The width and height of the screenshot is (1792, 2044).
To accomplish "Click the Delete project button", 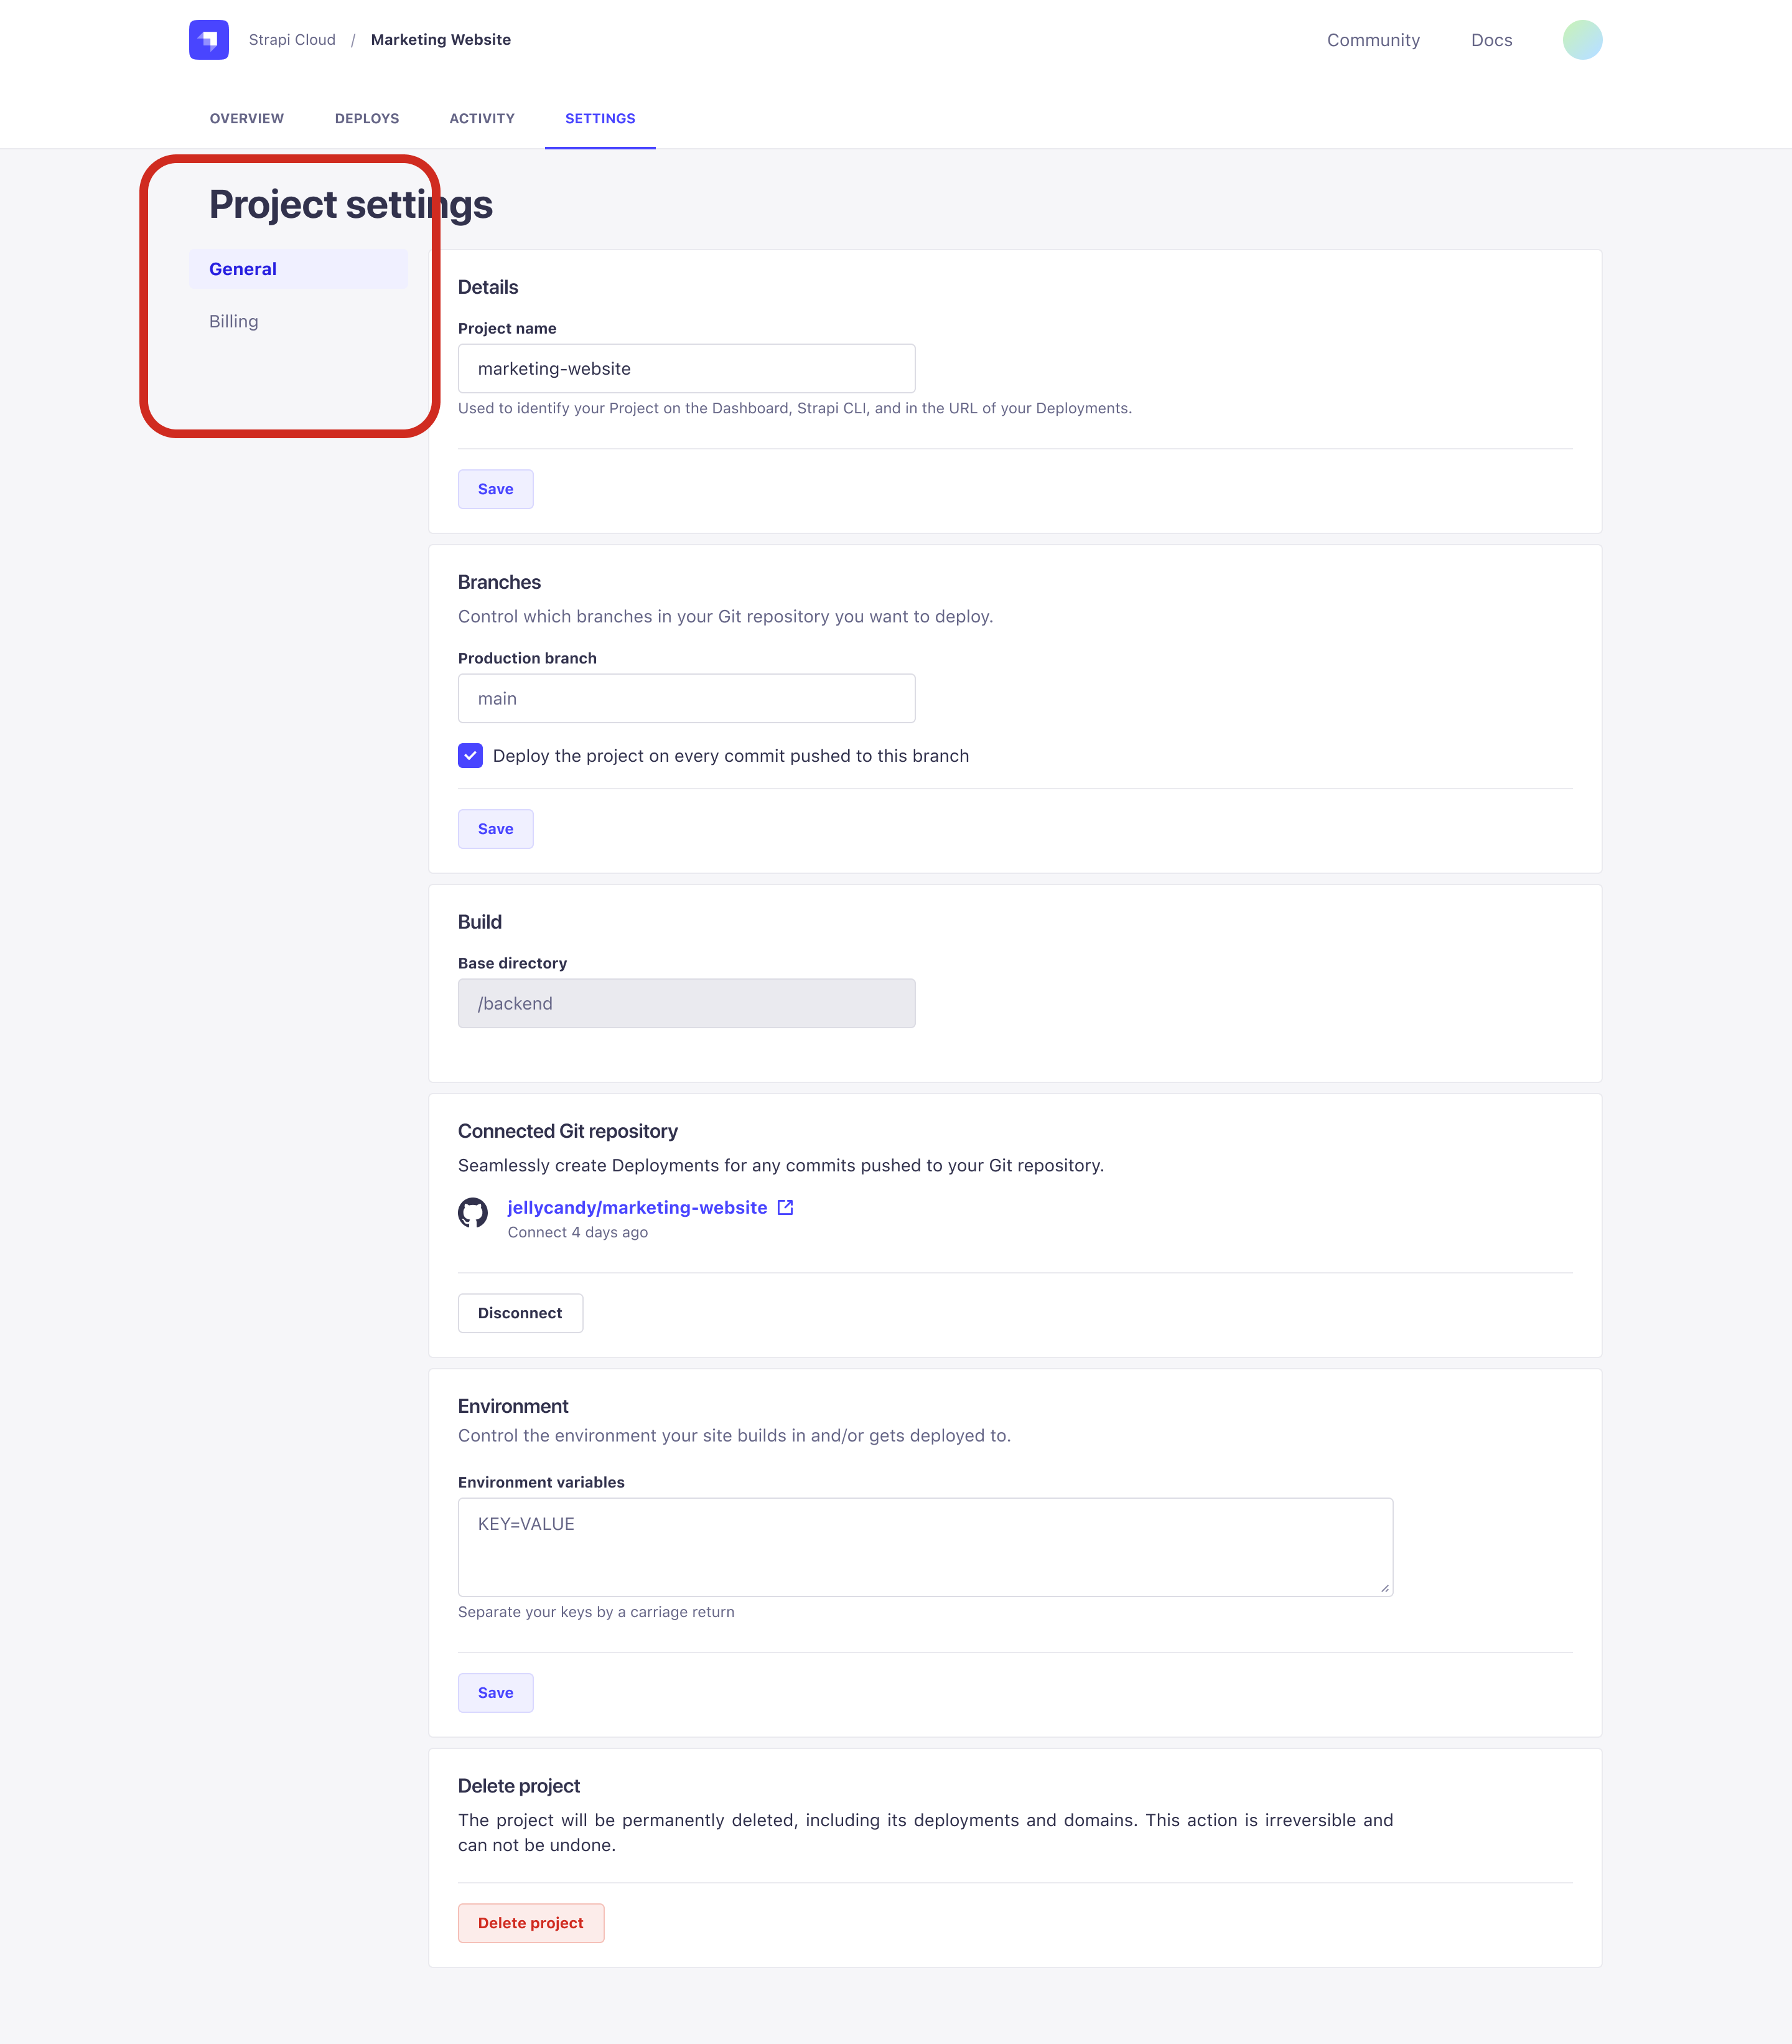I will 531,1922.
